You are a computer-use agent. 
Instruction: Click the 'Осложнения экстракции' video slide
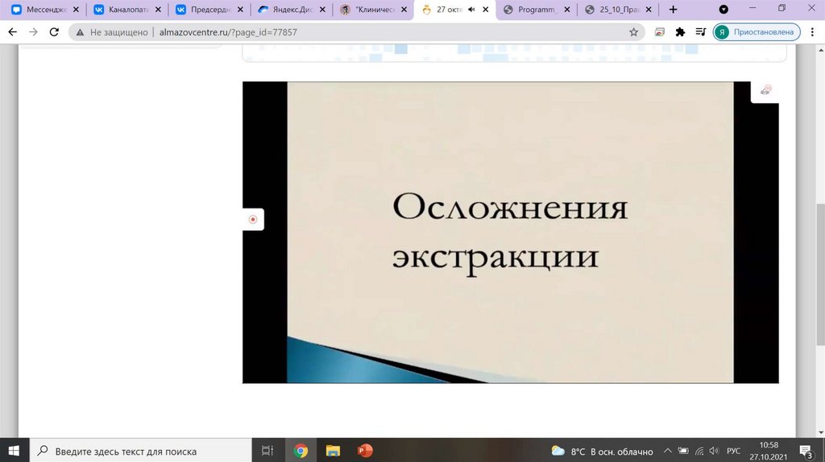[x=510, y=232]
